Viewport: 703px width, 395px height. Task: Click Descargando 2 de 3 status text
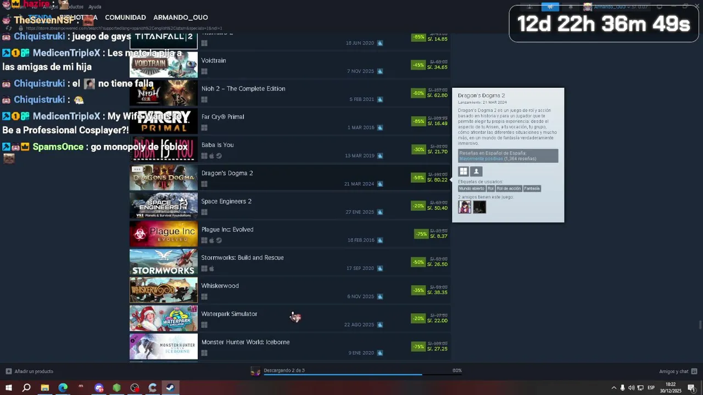tap(284, 370)
